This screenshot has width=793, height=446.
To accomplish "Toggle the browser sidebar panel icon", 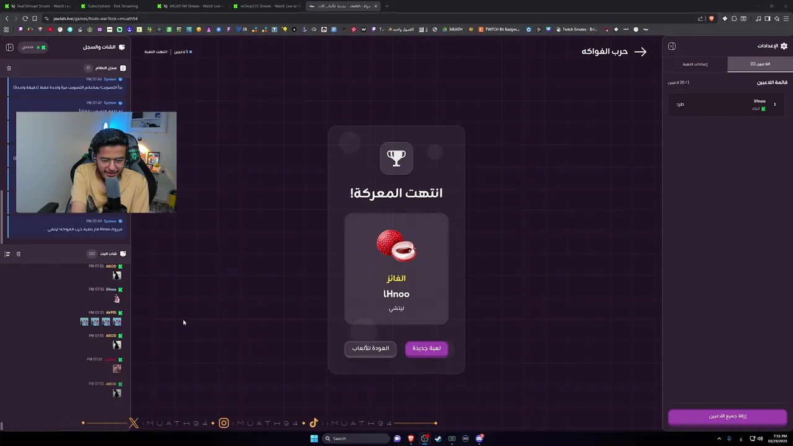I will [x=768, y=19].
